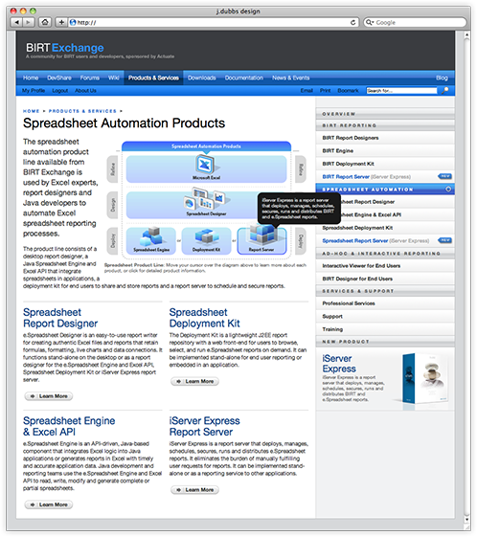Click the search magnifier icon beside Search for field
The height and width of the screenshot is (537, 477).
(x=445, y=90)
